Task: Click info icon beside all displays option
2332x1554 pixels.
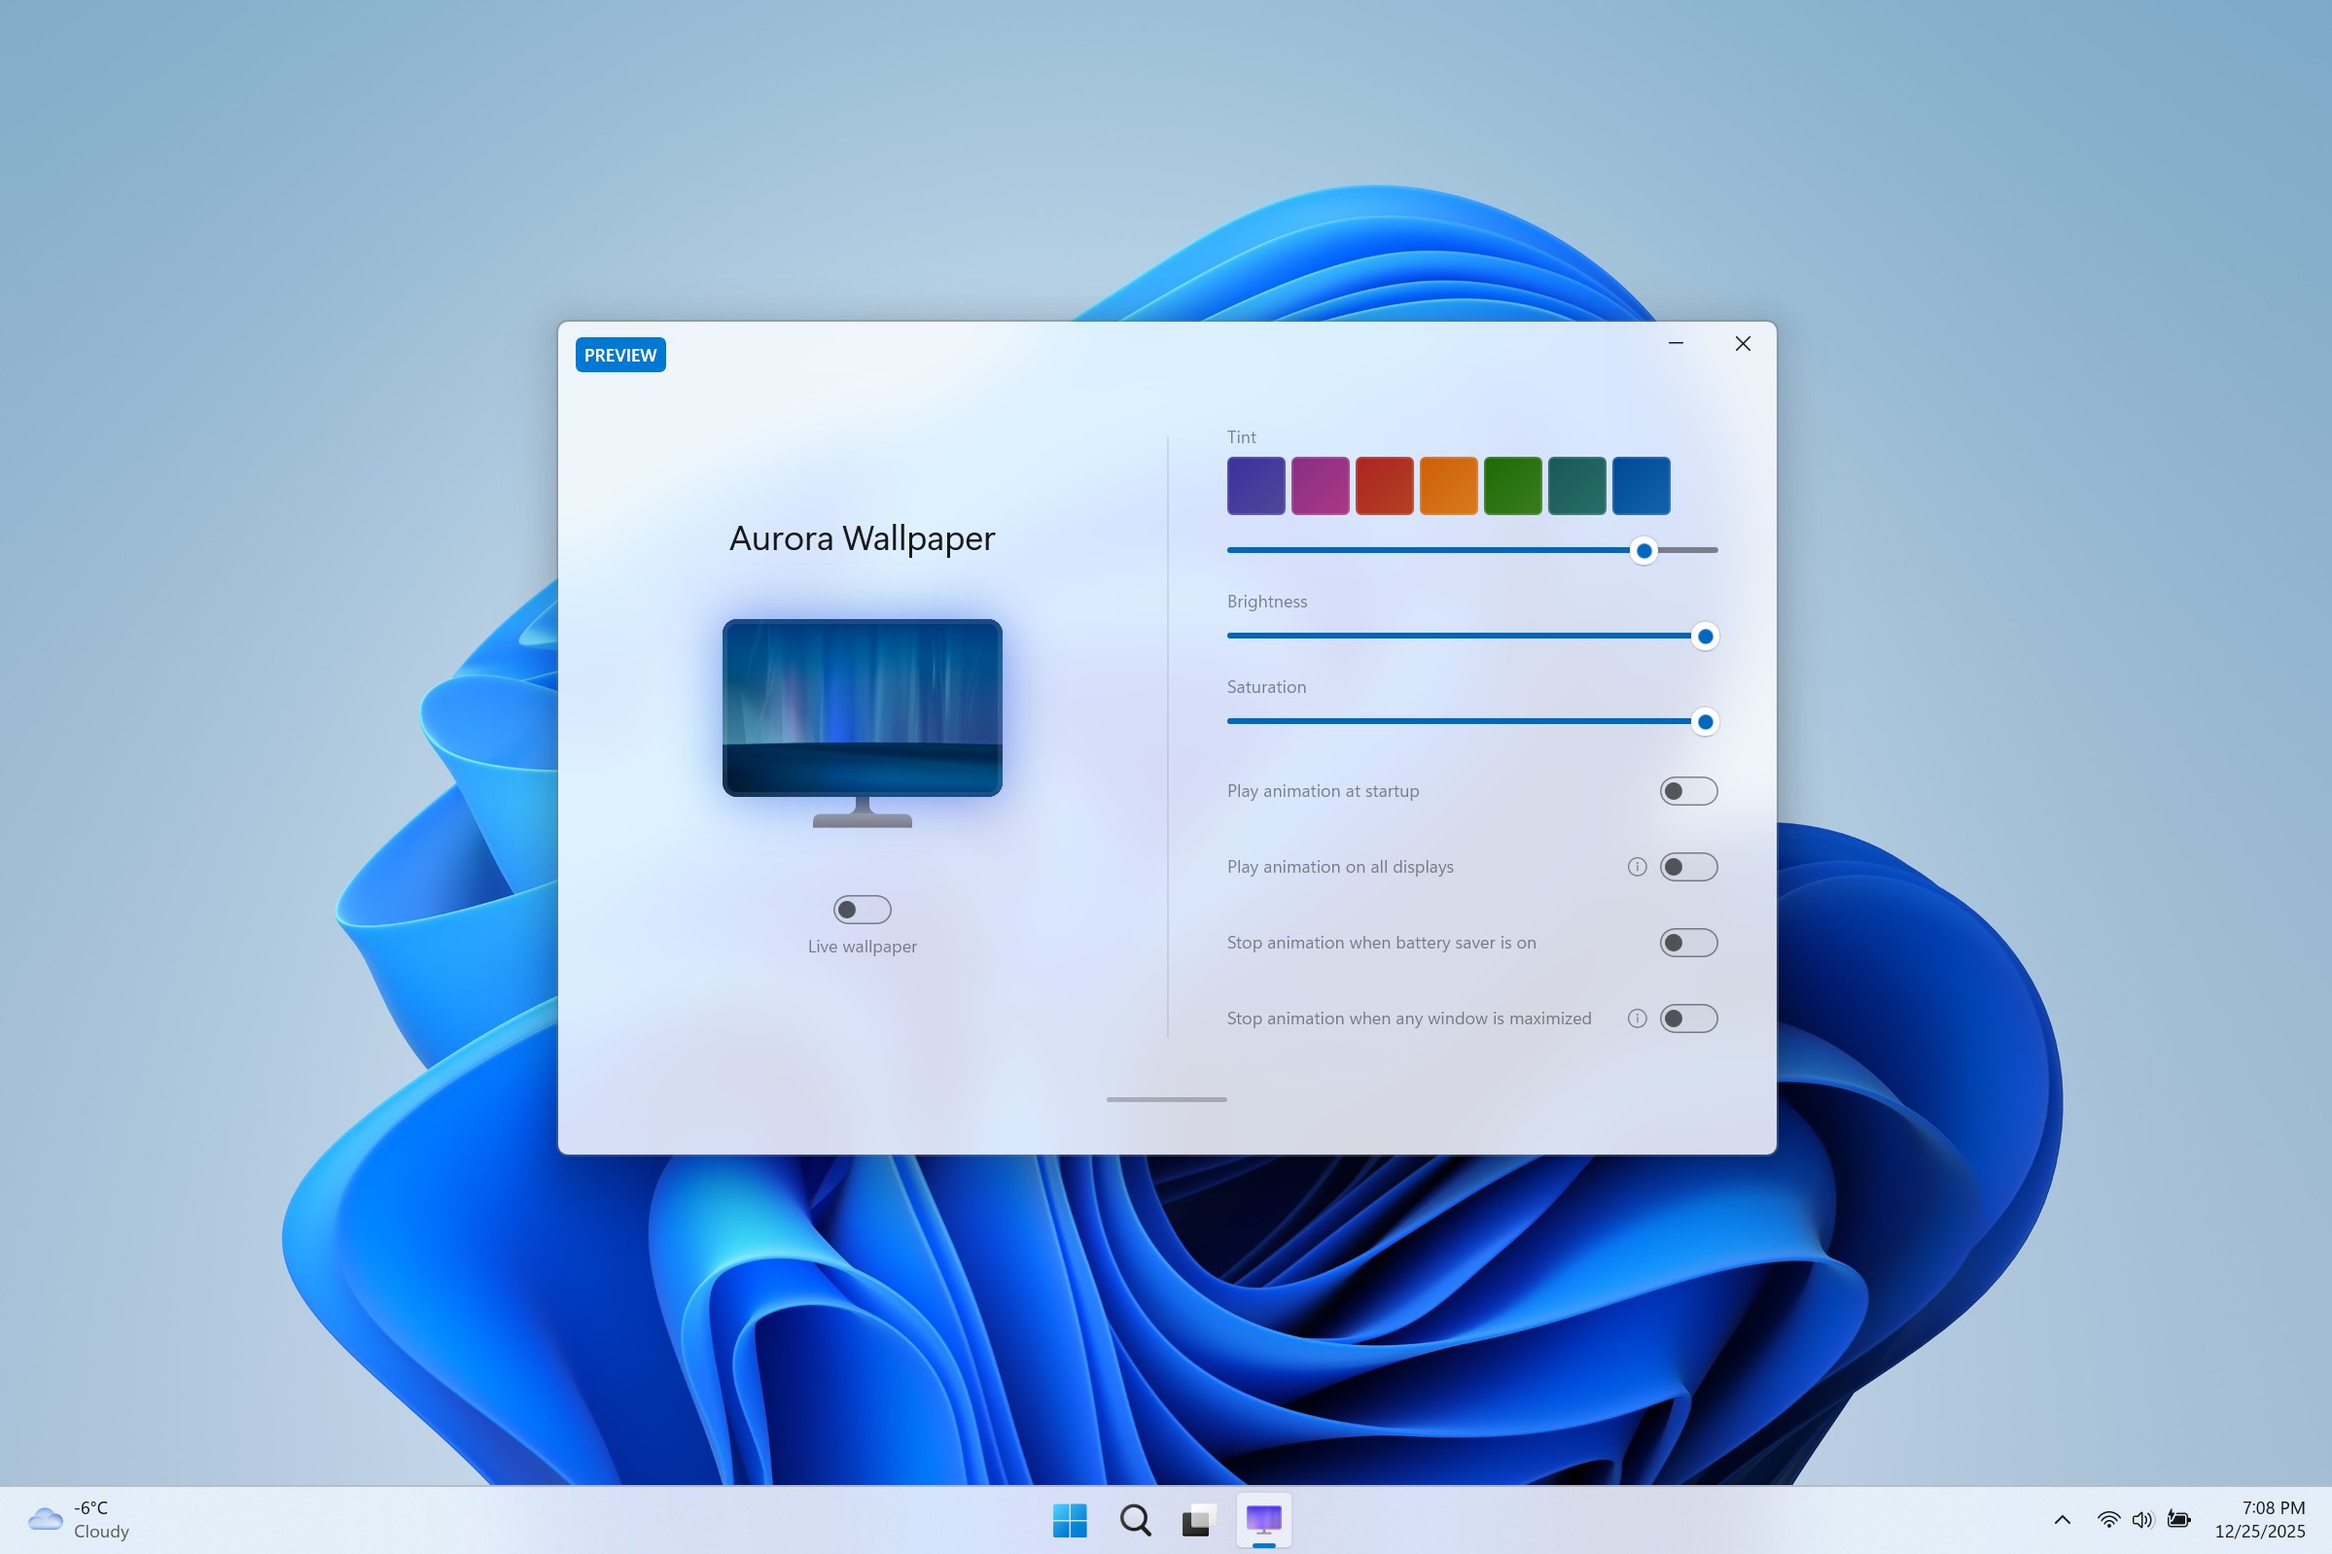Action: (1637, 867)
